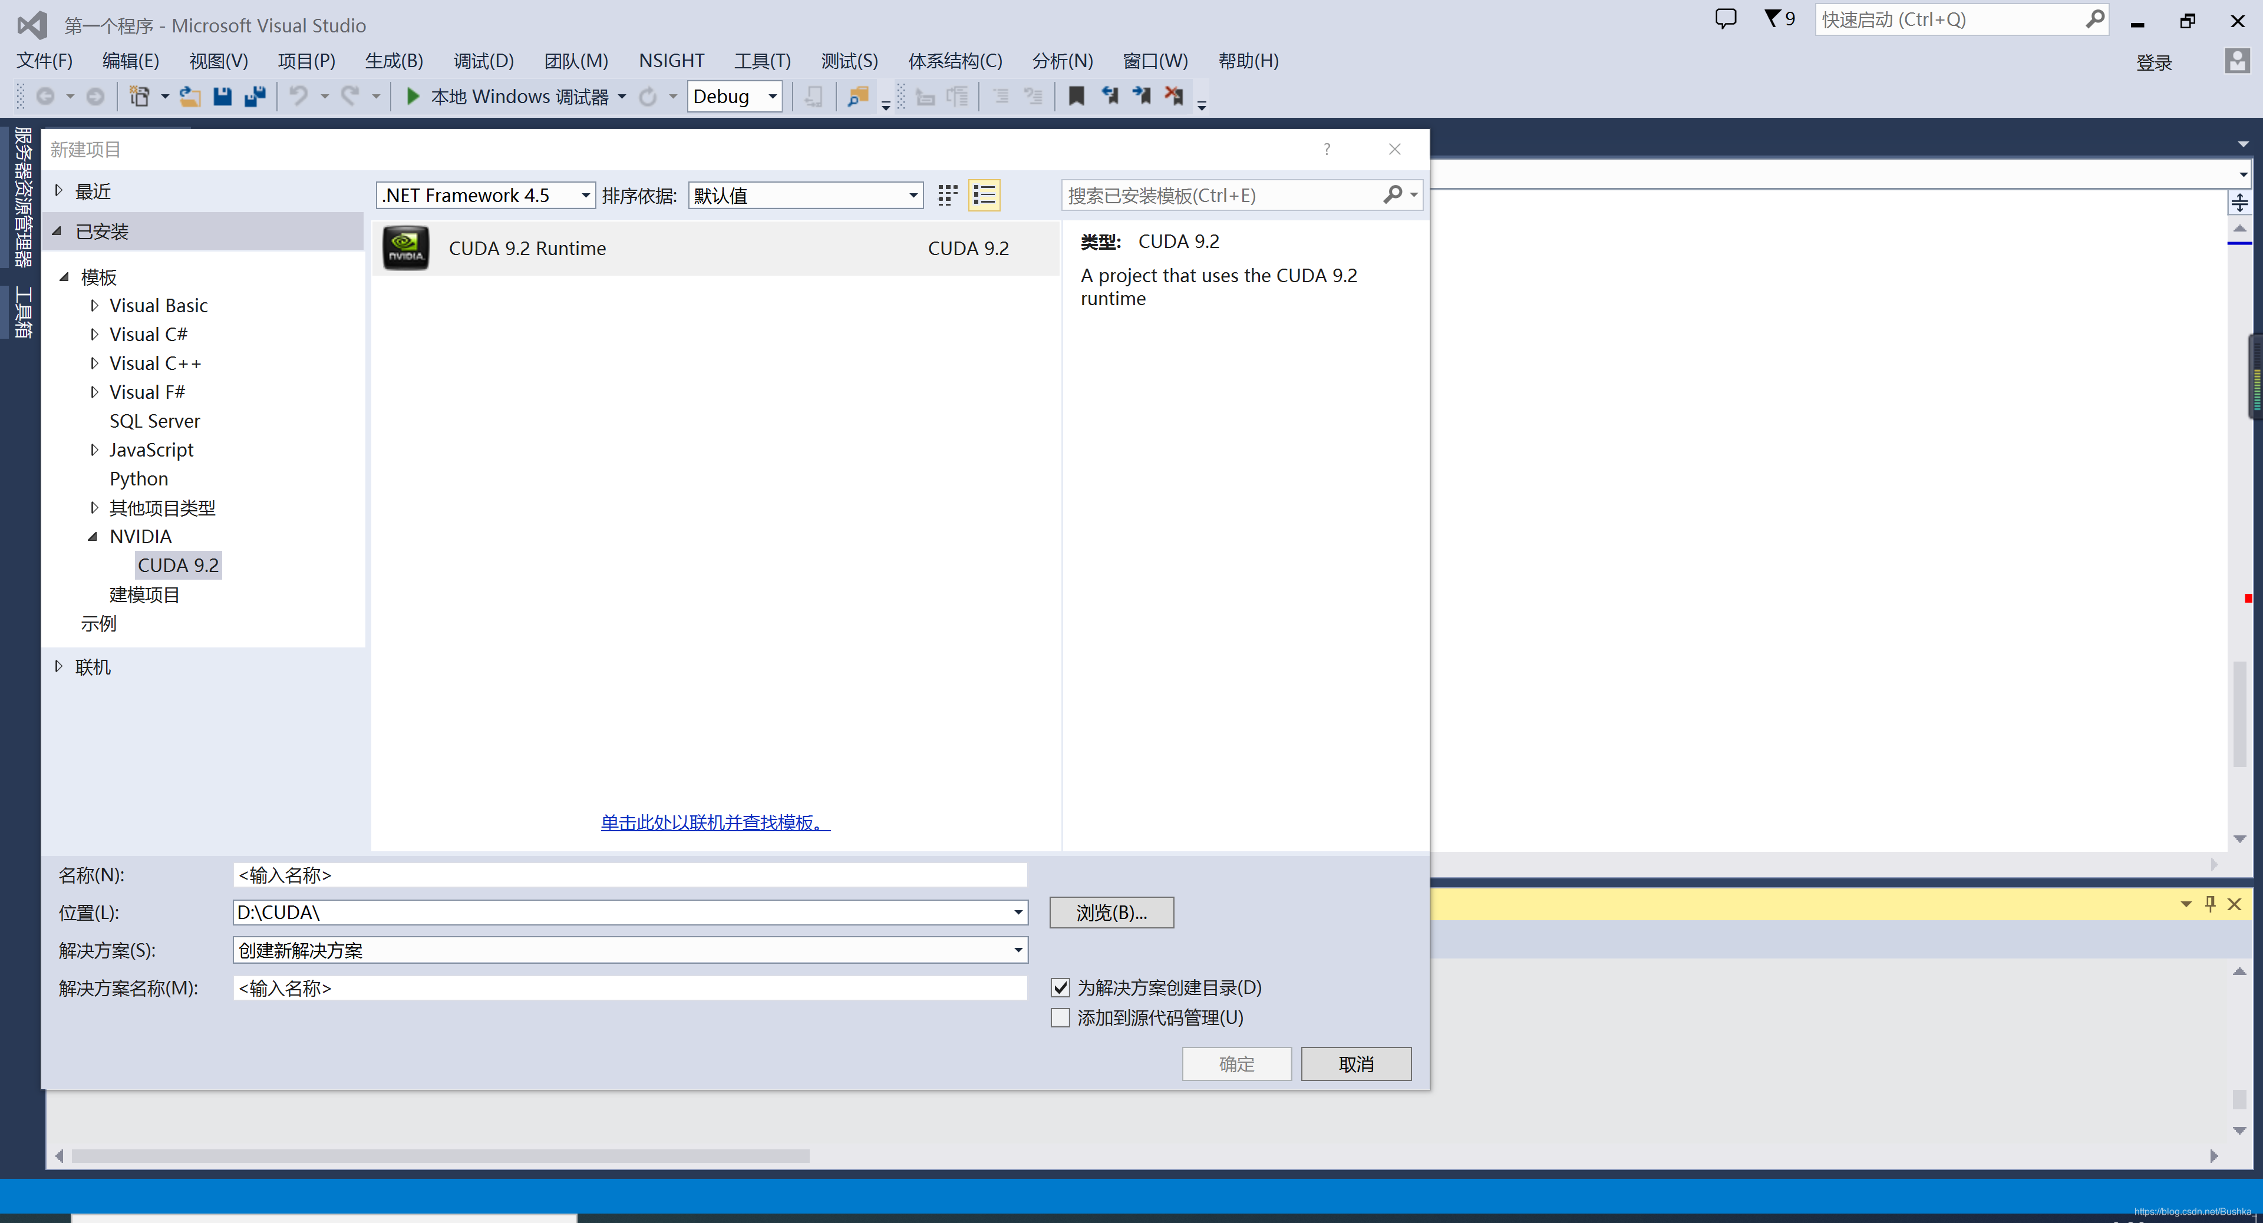Click the 确定 button

point(1236,1063)
